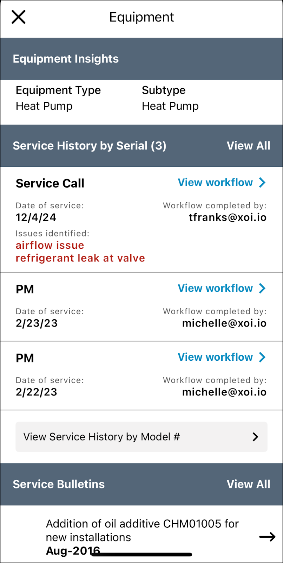Tap the chevron for the 2/23/23 PM workflow
This screenshot has width=283, height=563.
tap(262, 289)
